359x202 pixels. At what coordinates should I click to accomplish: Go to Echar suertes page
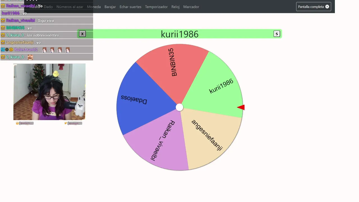point(130,7)
